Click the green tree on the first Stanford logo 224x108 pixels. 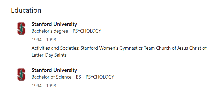click(x=21, y=28)
